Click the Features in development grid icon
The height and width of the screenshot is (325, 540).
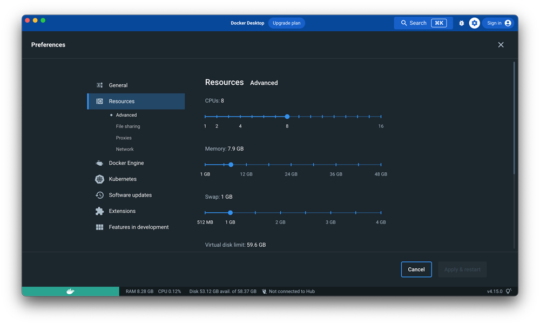[99, 227]
